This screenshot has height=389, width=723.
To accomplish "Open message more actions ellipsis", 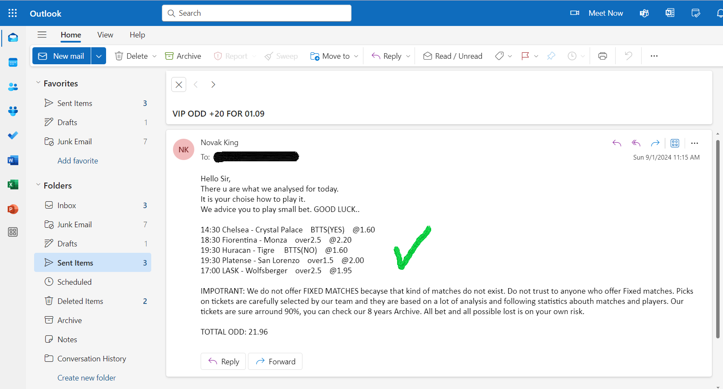I will 694,143.
